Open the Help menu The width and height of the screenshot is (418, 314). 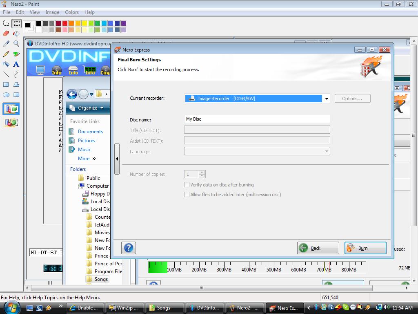89,12
